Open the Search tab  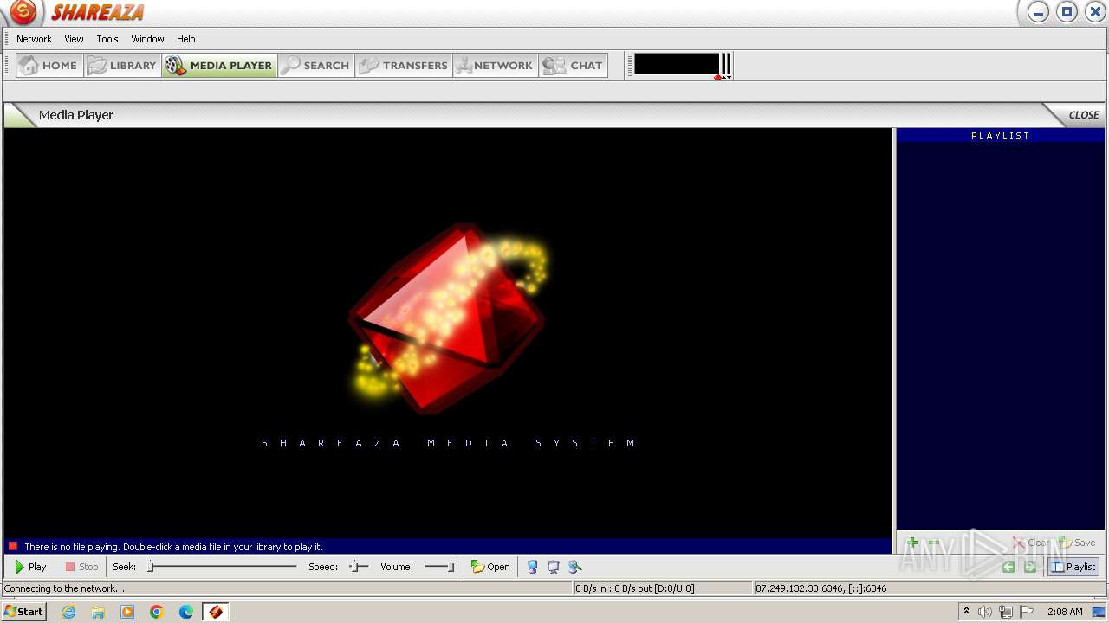coord(316,66)
